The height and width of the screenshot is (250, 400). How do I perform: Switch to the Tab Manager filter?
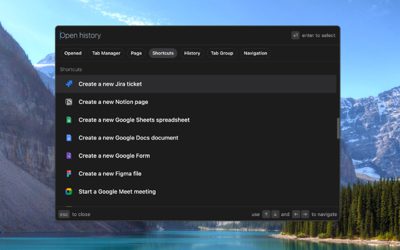[106, 53]
